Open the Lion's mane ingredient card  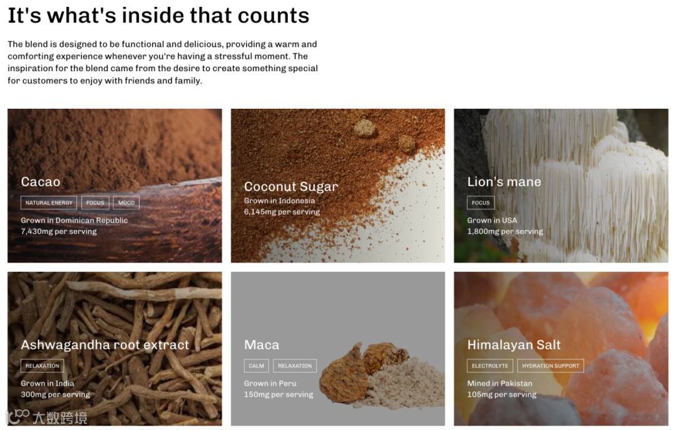[x=561, y=186]
